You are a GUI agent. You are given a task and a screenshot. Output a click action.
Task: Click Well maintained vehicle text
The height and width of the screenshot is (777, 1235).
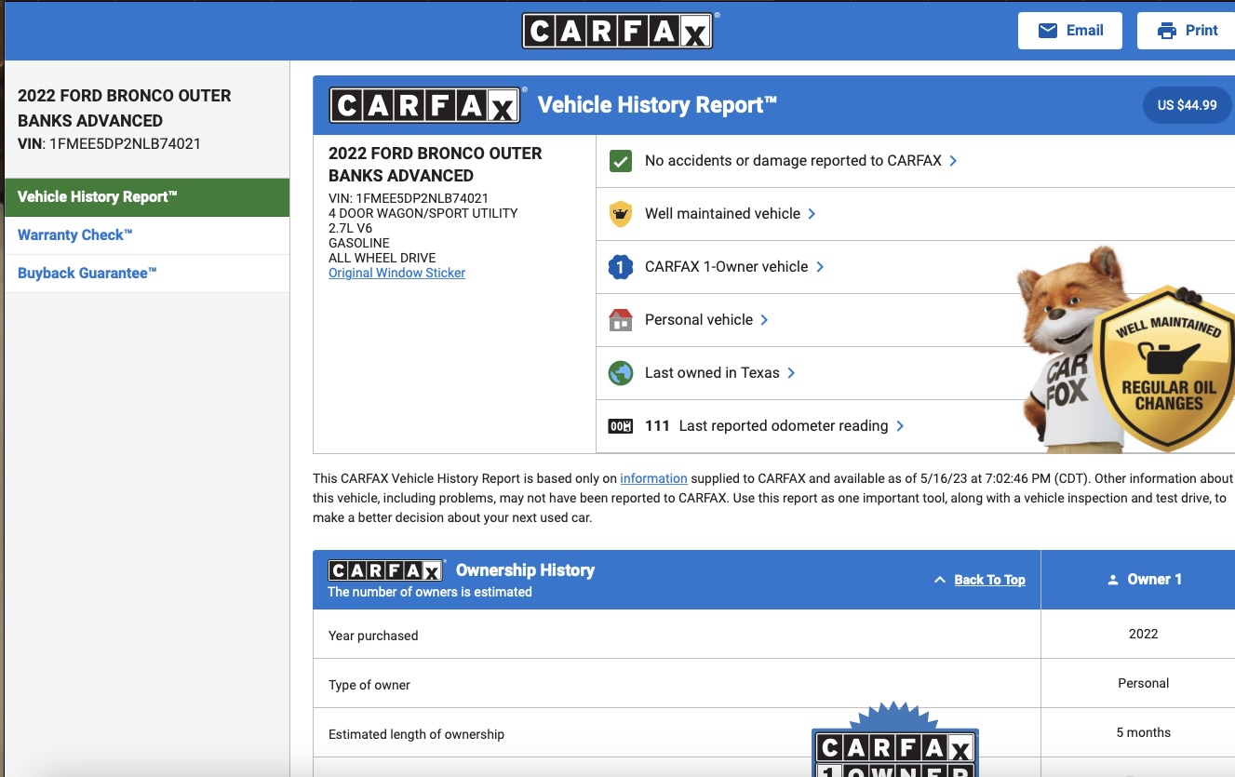[x=722, y=214]
